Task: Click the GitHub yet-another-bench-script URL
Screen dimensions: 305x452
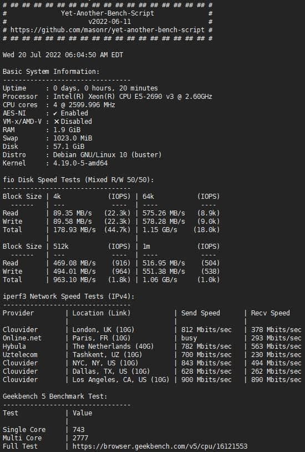Action: 108,30
